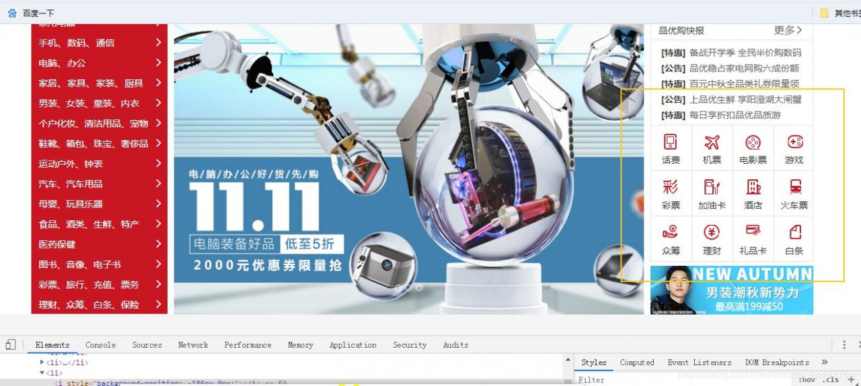Switch to the Console tab
The height and width of the screenshot is (386, 861).
(x=101, y=344)
